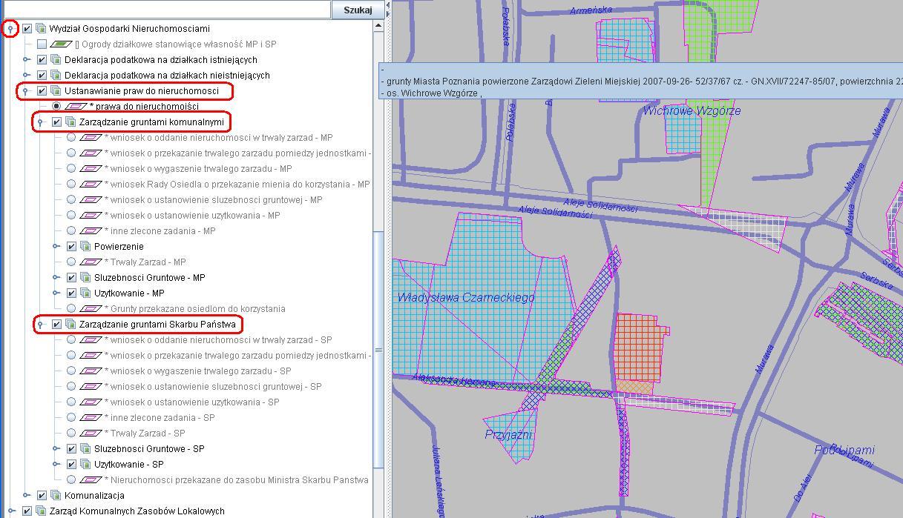Collapse the Zarządzanie gruntami Skarbu Państwa node
Viewport: 903px width, 518px height.
click(x=41, y=325)
